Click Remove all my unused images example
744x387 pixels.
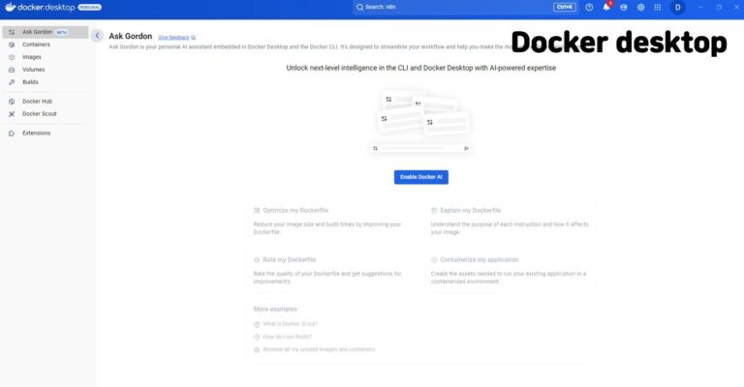[x=315, y=349]
